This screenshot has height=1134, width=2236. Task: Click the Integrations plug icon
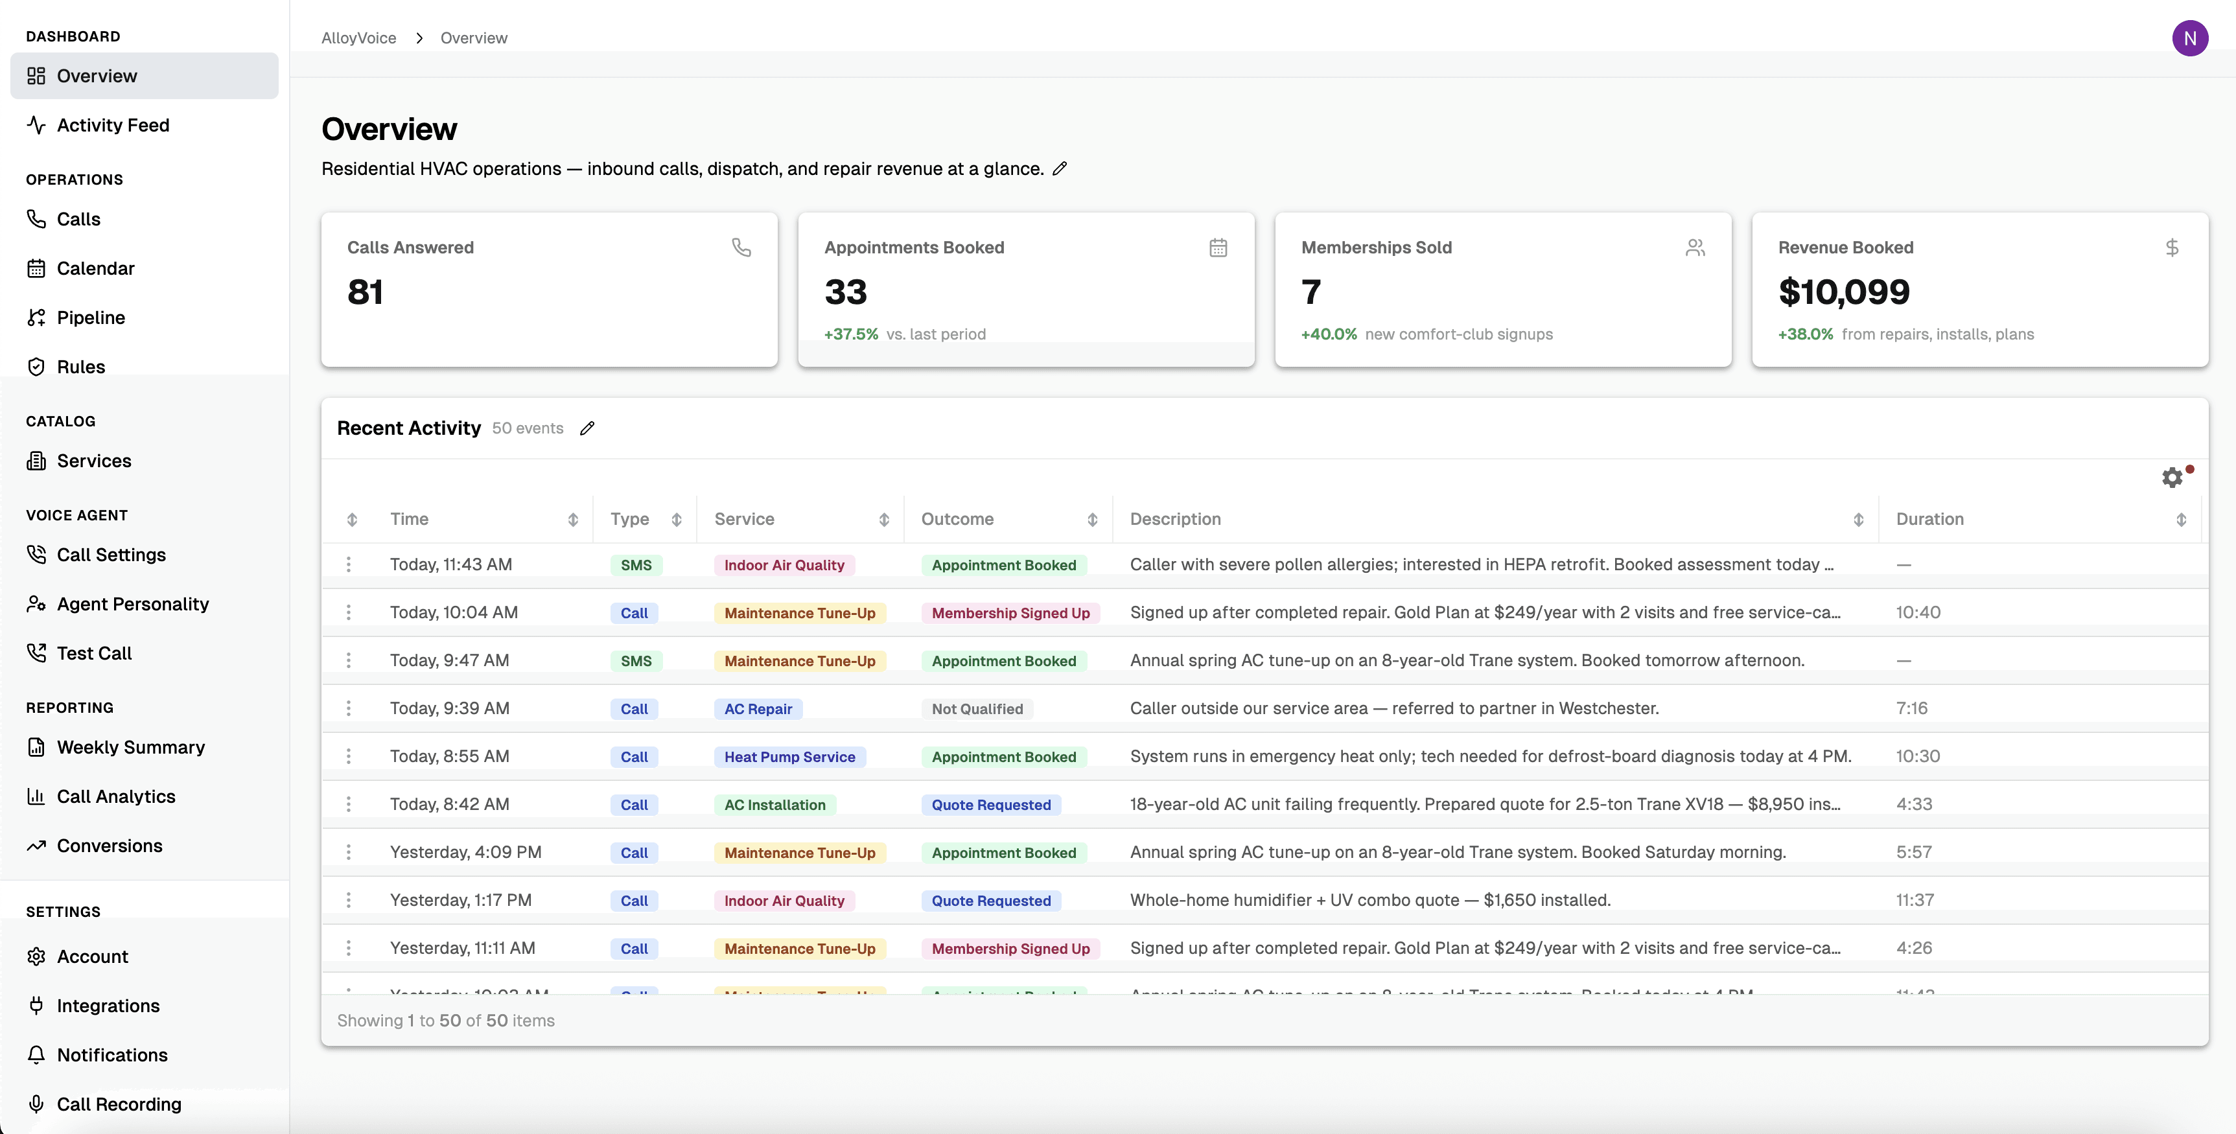coord(36,1006)
